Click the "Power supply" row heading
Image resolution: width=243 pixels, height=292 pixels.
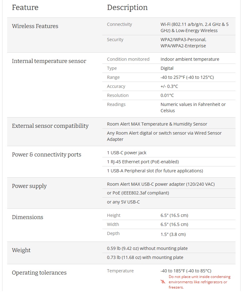click(29, 186)
